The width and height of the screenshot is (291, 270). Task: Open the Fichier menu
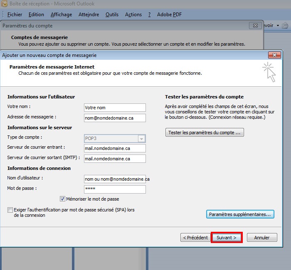(15, 15)
